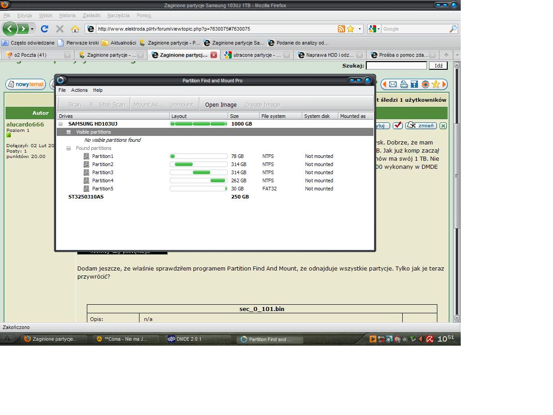Open File menu in Partition Find and Mount

pos(62,90)
